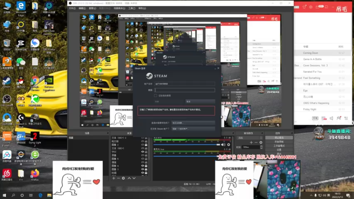
Task: Open the OBS 编辑 menu
Action: click(82, 8)
